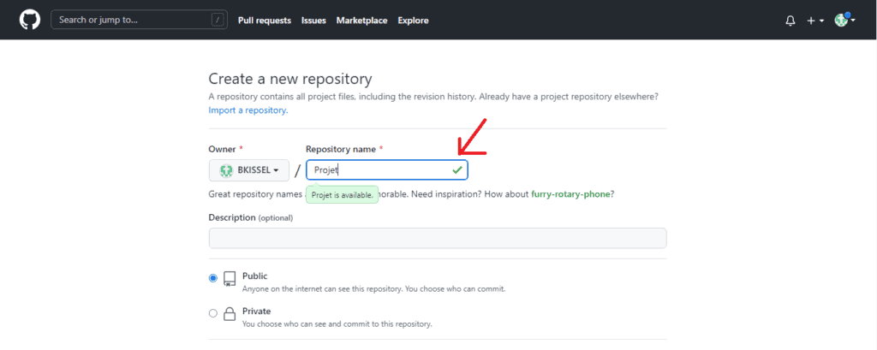Select the Private radio button
The image size is (877, 350).
213,313
